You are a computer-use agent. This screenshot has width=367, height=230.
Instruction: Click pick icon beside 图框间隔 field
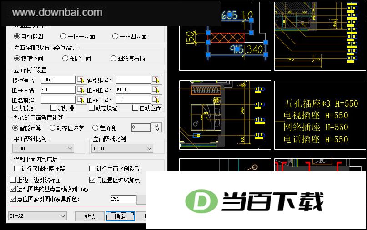(x=81, y=90)
